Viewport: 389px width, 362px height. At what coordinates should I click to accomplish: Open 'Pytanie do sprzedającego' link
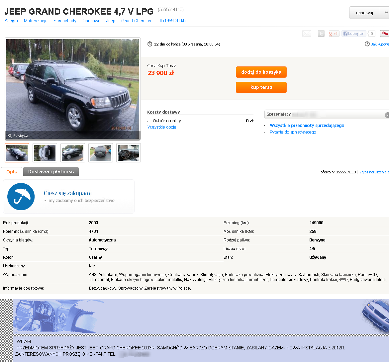pos(293,132)
